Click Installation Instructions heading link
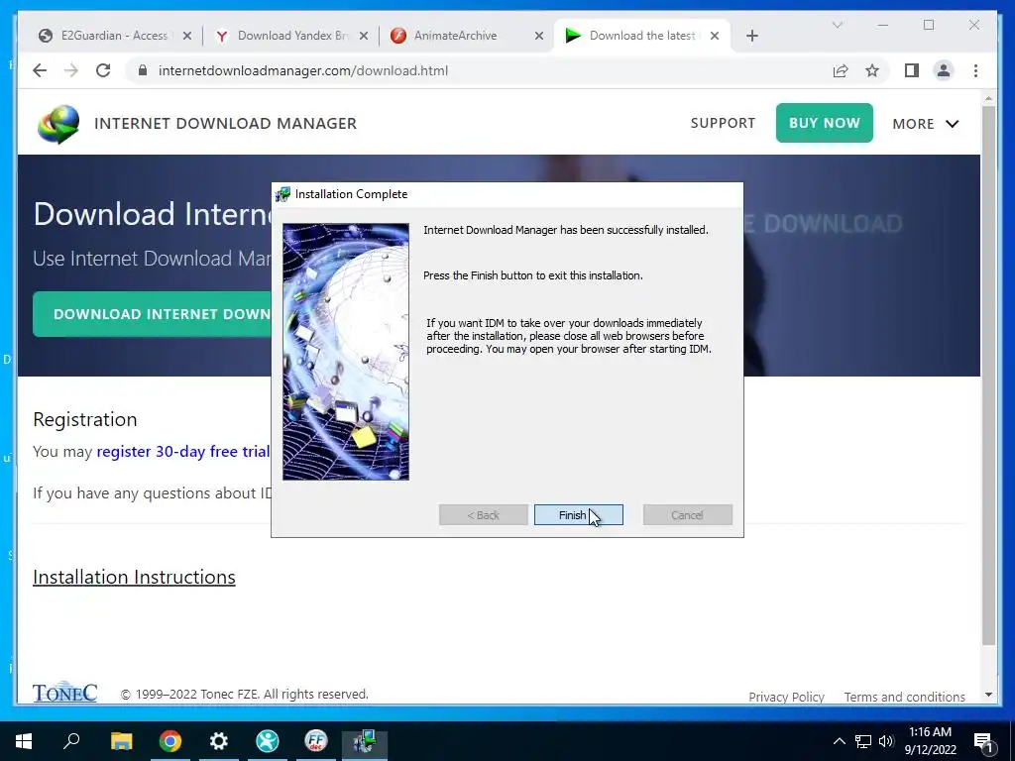This screenshot has width=1015, height=761. 134,577
